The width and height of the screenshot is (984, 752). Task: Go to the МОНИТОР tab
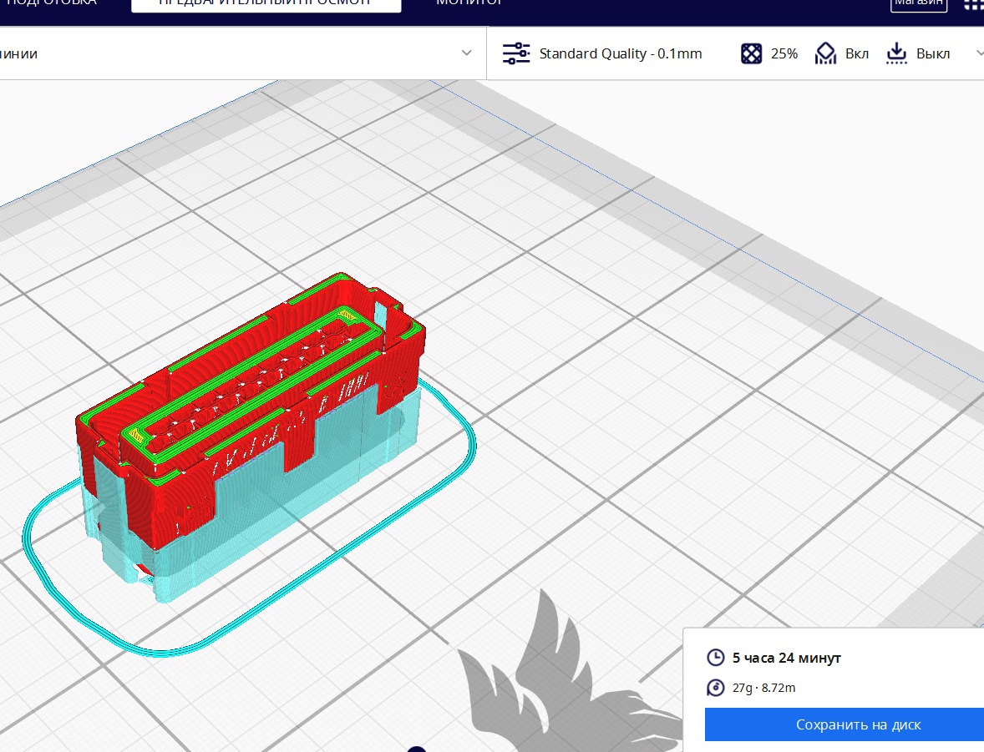click(469, 3)
